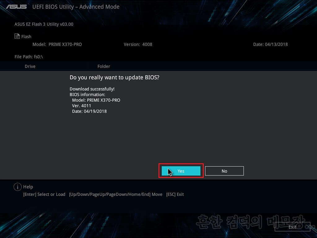
Task: Confirm BIOS update with Yes button
Action: pyautogui.click(x=181, y=171)
